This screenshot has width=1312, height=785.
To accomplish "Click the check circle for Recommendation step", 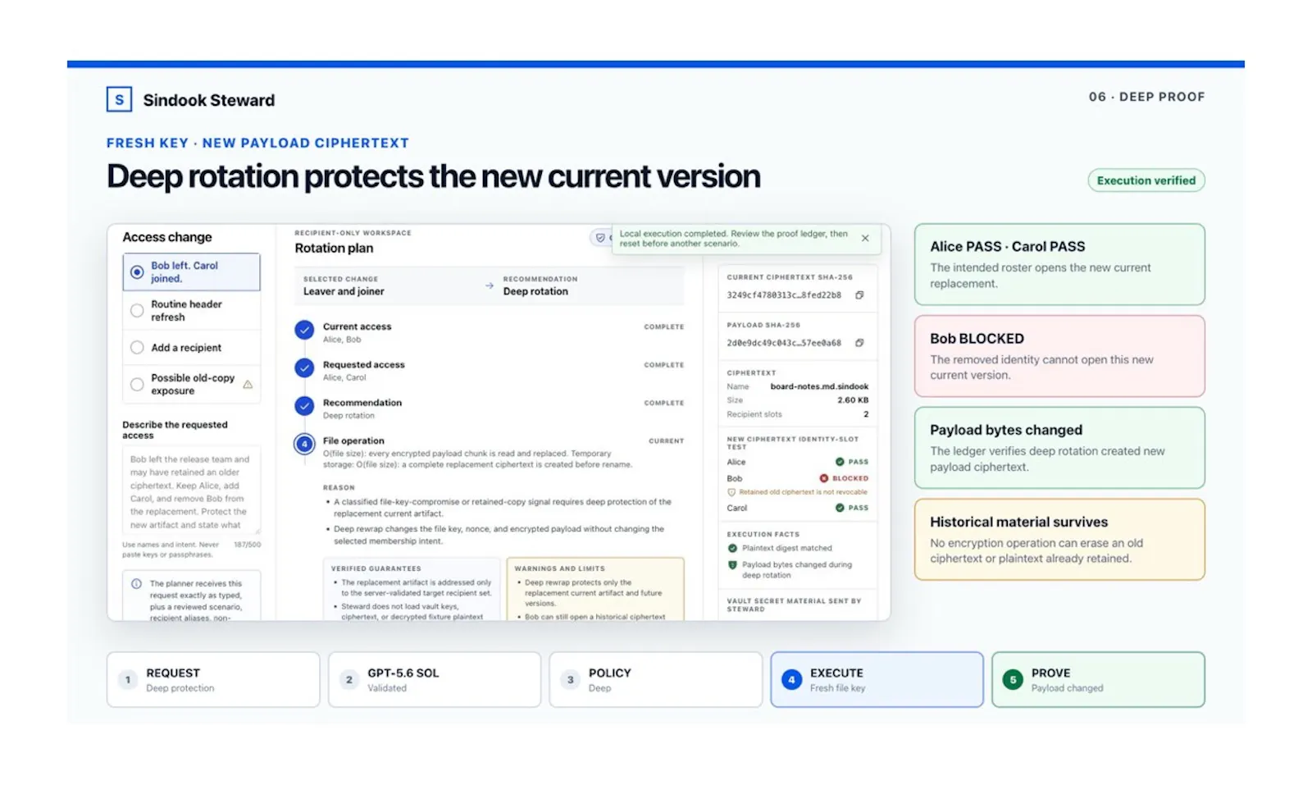I will 304,406.
